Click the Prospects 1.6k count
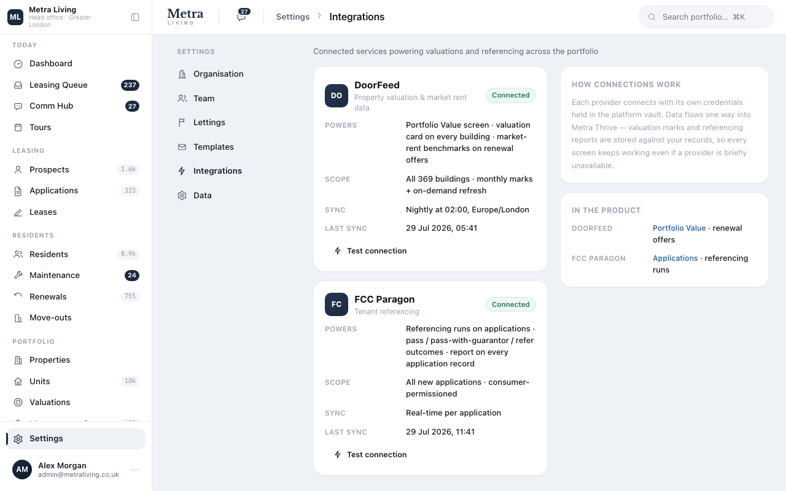The height and width of the screenshot is (491, 786). 128,169
